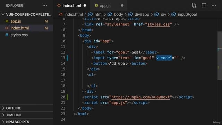Image resolution: width=222 pixels, height=125 pixels.
Task: Click the div id="app" line
Action: 98,41
